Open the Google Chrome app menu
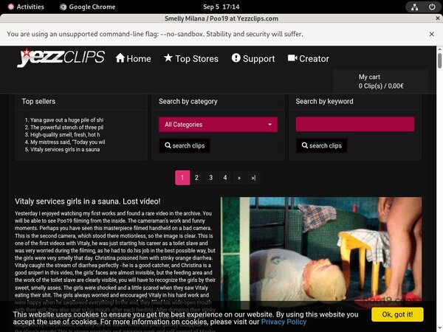Screen dimensions: 443x332 click(x=92, y=7)
